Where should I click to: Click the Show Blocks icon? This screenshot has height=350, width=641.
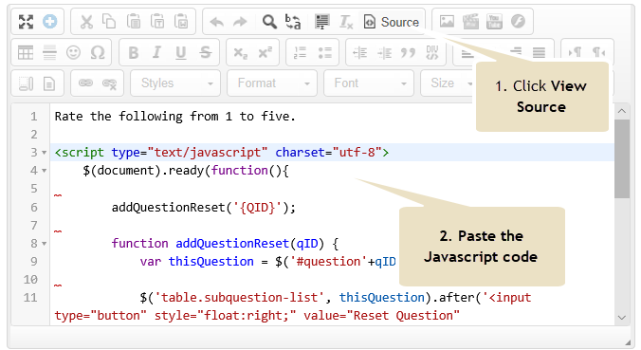(x=26, y=83)
